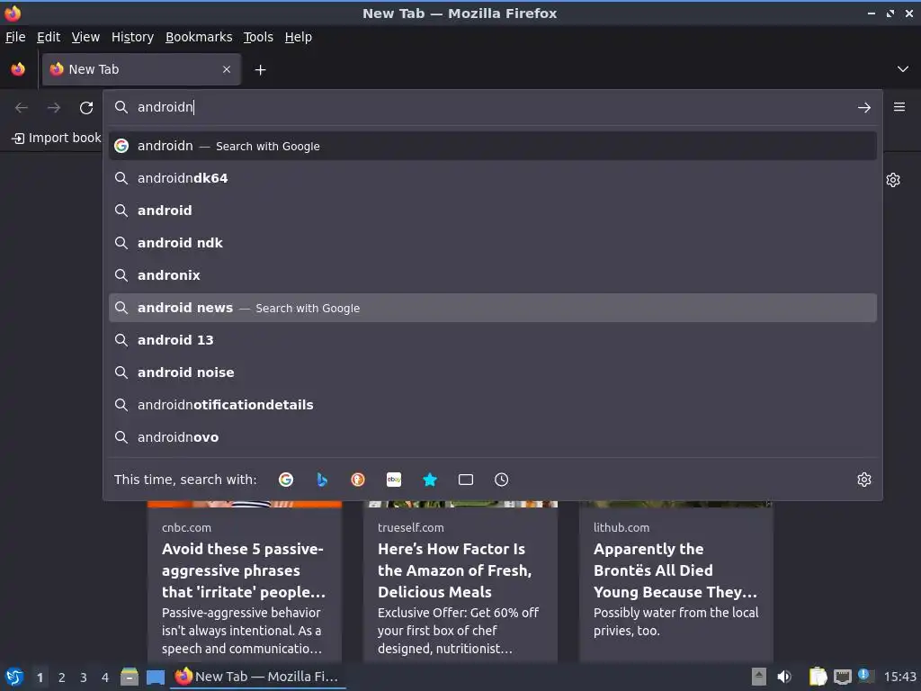Choose suggestion 'androidnotificationdetails'
The width and height of the screenshot is (921, 691).
click(492, 405)
